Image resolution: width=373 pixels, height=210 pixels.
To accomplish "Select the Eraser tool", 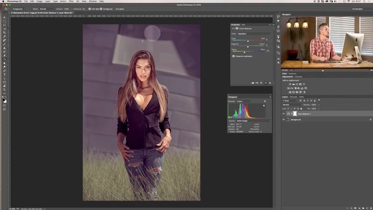I will pyautogui.click(x=4, y=55).
